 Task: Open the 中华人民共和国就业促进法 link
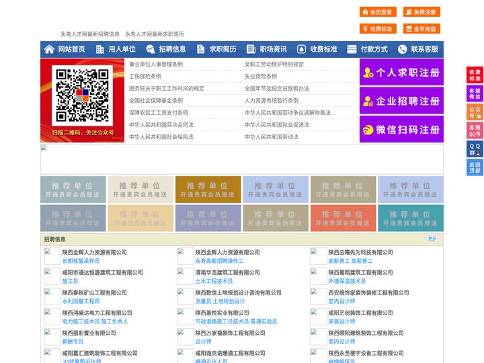tap(276, 125)
